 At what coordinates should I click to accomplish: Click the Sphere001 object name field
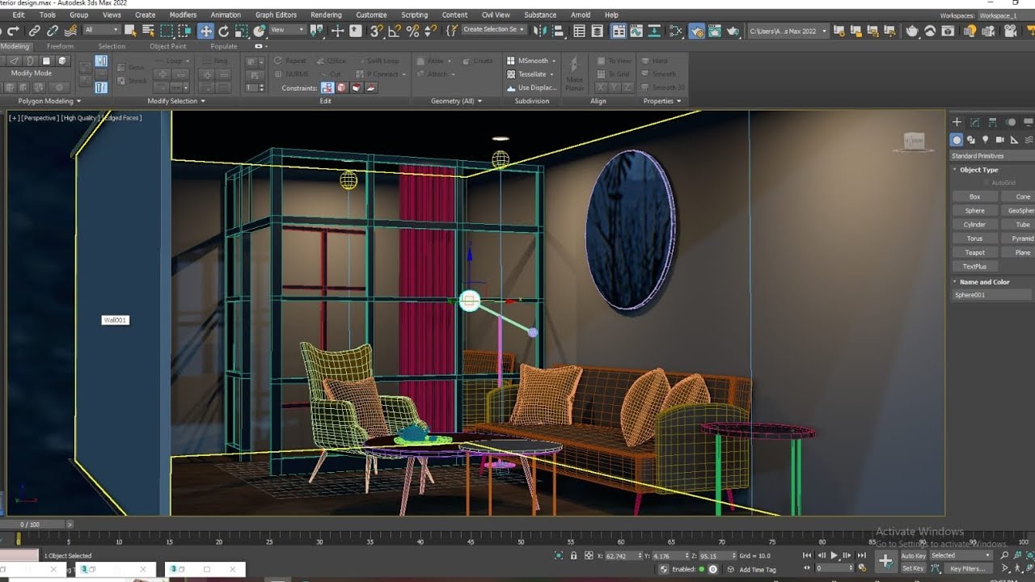[x=991, y=295]
